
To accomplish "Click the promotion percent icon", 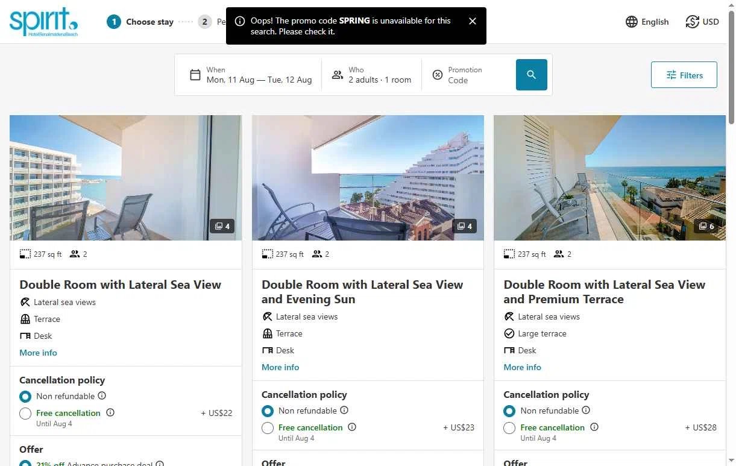I will point(438,75).
